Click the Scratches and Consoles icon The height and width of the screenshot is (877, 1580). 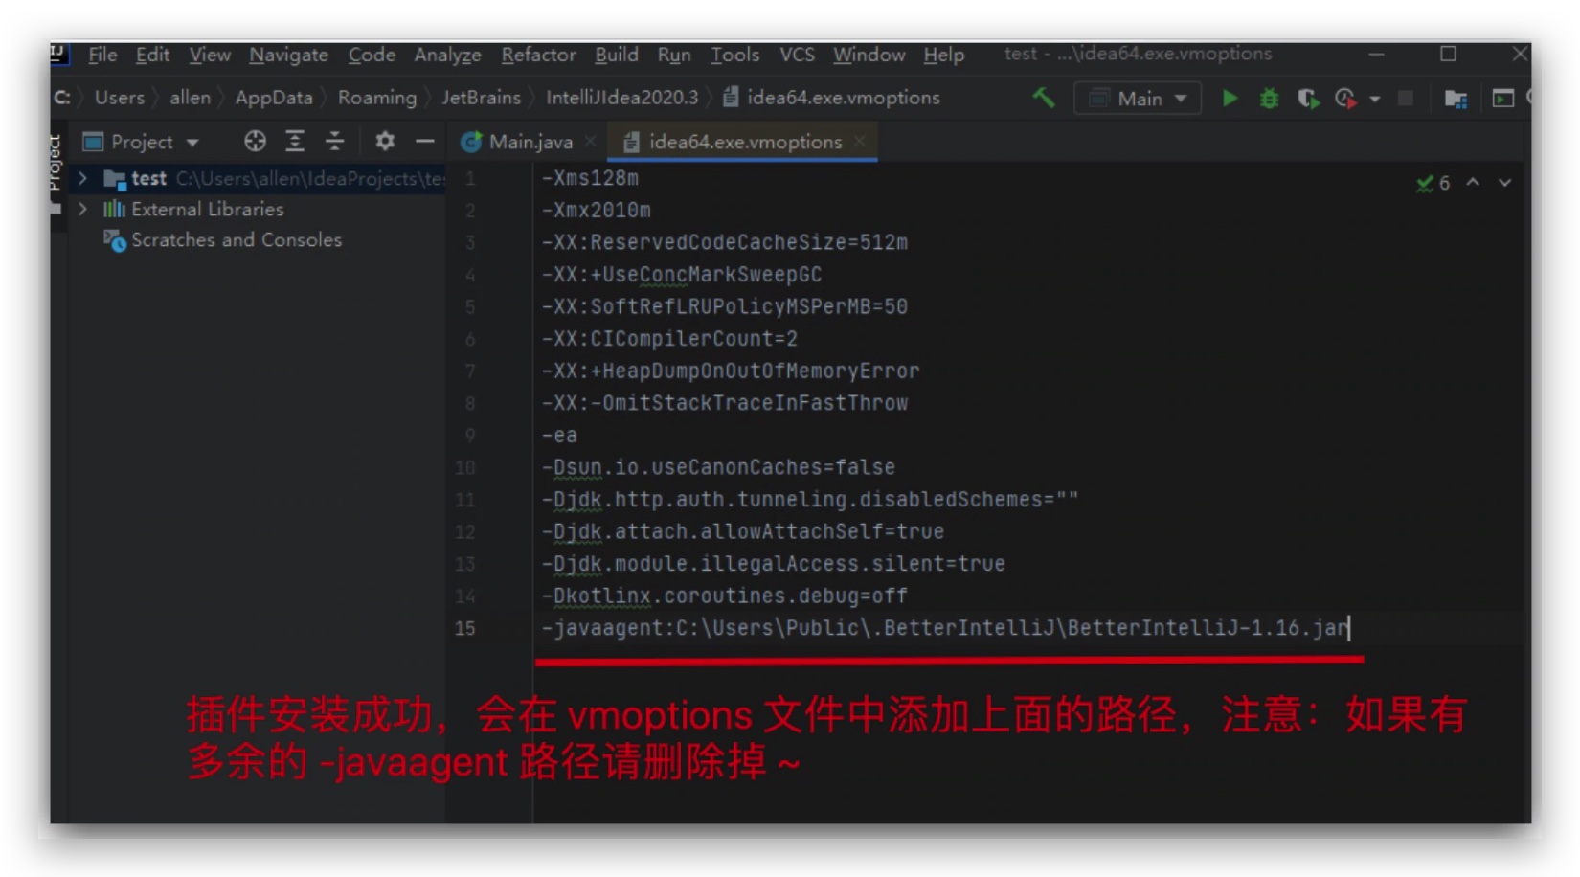pos(115,240)
